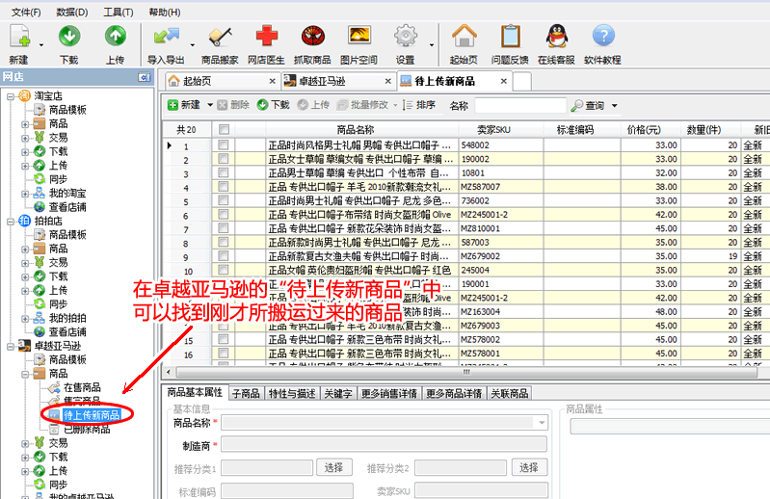This screenshot has width=770, height=499.
Task: Check the row 2 checkbox (SKU 190002)
Action: tap(224, 159)
